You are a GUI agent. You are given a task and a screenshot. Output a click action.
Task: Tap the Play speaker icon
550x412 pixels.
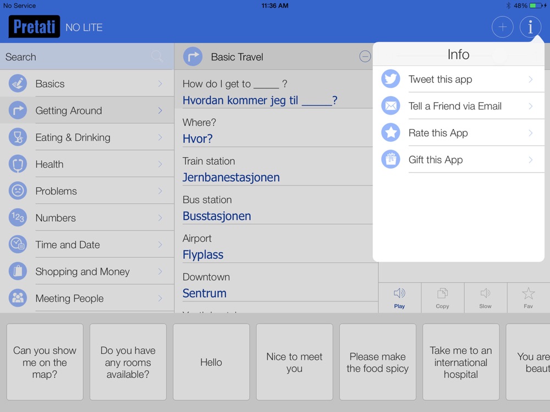[x=399, y=293]
